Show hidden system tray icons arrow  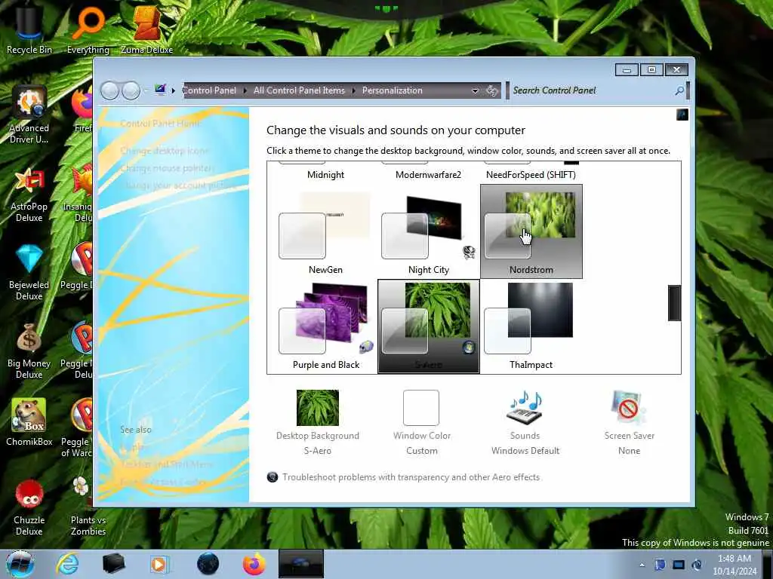tap(642, 565)
